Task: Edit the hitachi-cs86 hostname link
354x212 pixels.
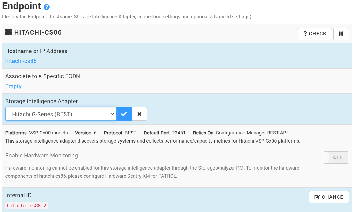Action: pos(21,61)
